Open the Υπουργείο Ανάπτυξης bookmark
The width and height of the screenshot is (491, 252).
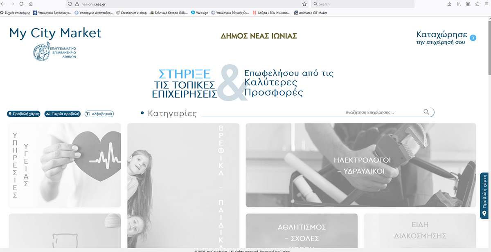coord(94,13)
